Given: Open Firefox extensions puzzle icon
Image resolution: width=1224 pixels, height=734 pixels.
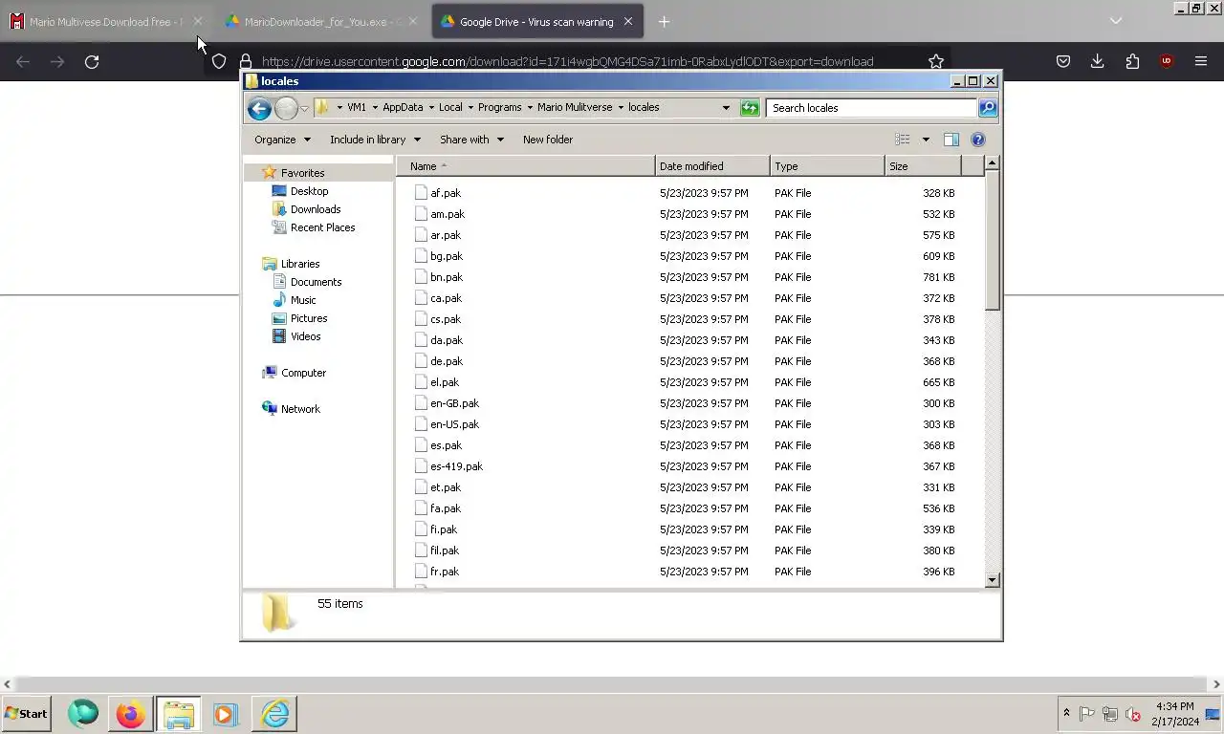Looking at the screenshot, I should pos(1132,61).
